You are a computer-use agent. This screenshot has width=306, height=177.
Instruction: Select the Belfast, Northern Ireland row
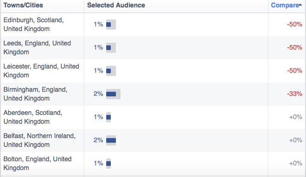(153, 140)
